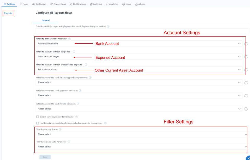Screen dimensions: 250x160
Task: Open the Notifications tab
Action: pos(78,4)
